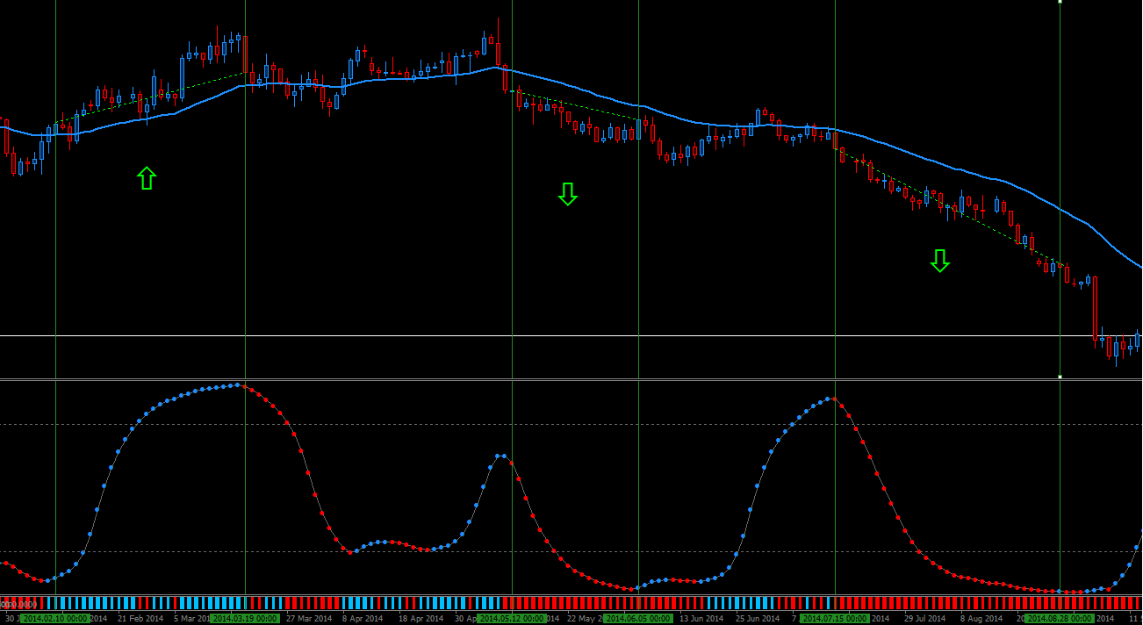Select the dashed green trendline in February
Viewport: 1143px width, 625px height.
click(x=149, y=98)
